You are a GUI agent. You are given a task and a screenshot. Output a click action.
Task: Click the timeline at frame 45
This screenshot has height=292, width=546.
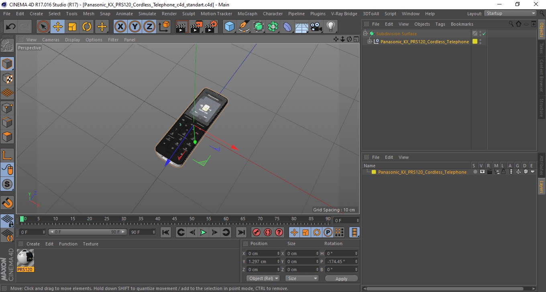175,219
